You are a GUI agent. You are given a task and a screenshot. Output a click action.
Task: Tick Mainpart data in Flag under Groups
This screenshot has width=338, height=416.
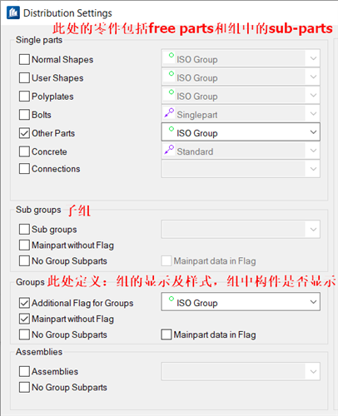click(167, 334)
